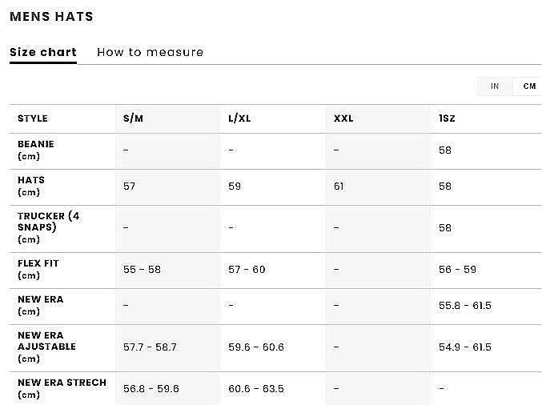This screenshot has height=405, width=542.
Task: Click the FLEX FIT S/M value 55 - 58
Action: pos(142,270)
